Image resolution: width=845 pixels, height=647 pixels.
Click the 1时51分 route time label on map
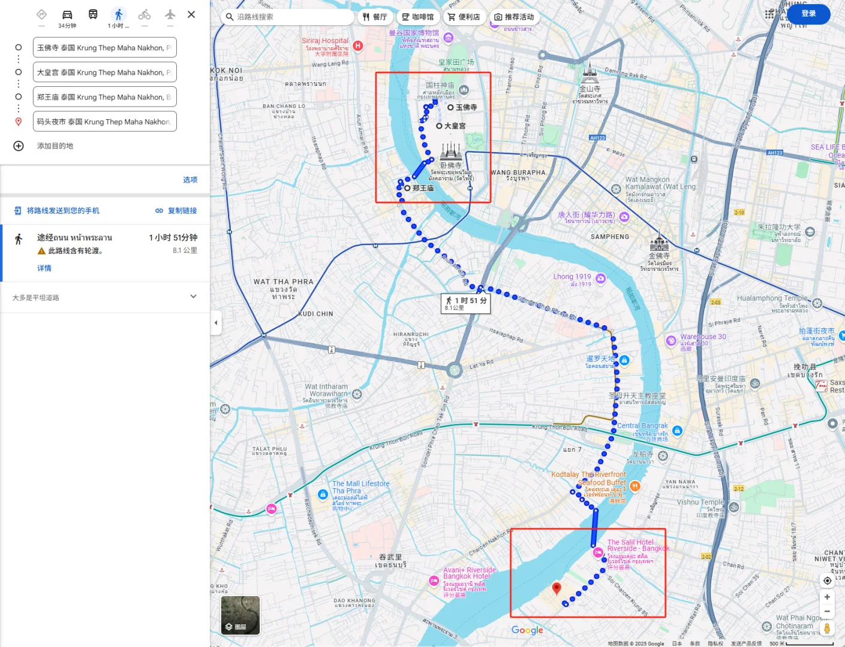pos(466,303)
